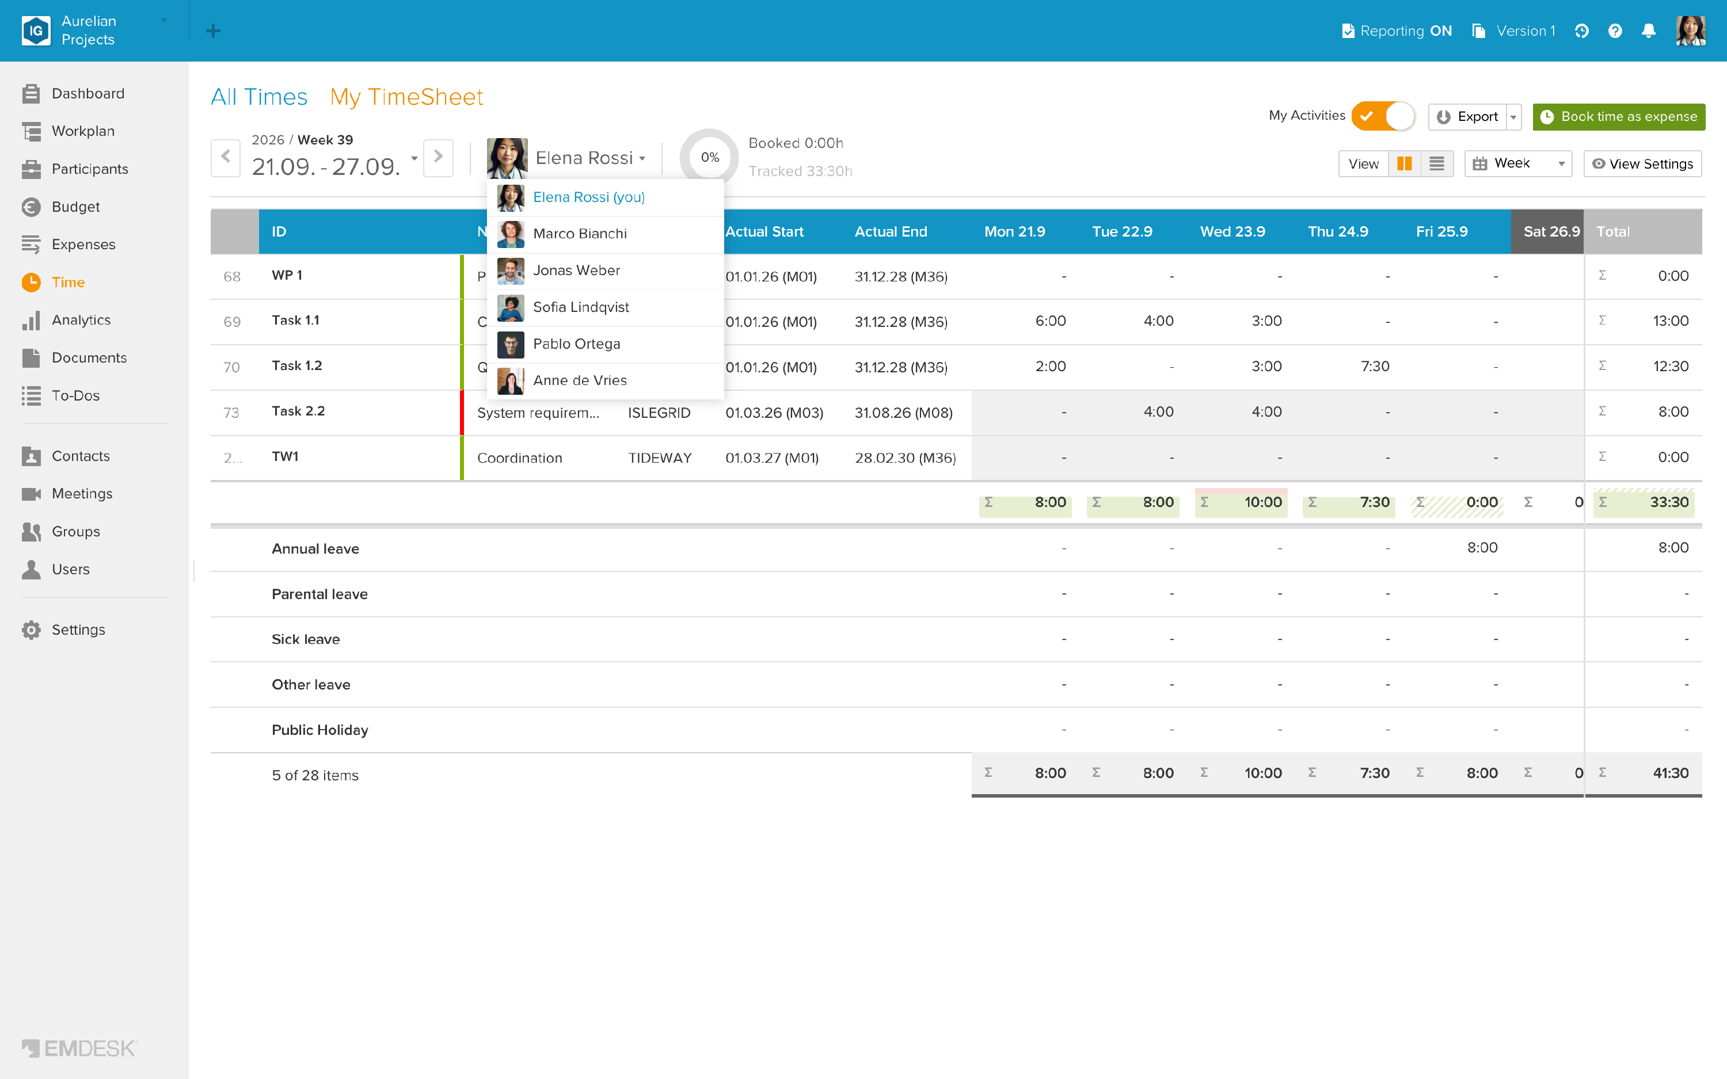Click Book time as expense button
1727x1079 pixels.
coord(1619,117)
